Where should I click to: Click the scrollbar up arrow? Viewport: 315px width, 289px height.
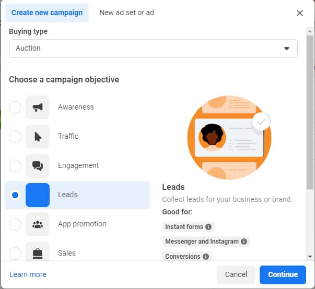point(310,31)
